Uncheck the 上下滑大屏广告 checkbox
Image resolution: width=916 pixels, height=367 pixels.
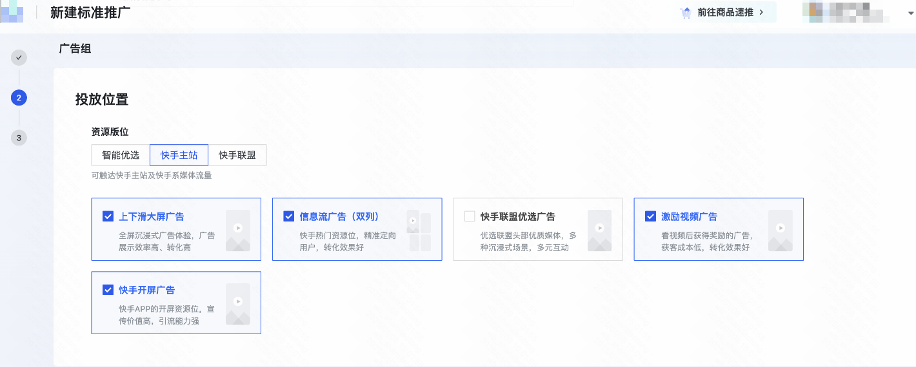tap(108, 216)
